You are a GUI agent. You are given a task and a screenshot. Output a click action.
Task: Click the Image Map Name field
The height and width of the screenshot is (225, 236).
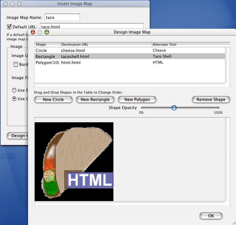pos(62,17)
